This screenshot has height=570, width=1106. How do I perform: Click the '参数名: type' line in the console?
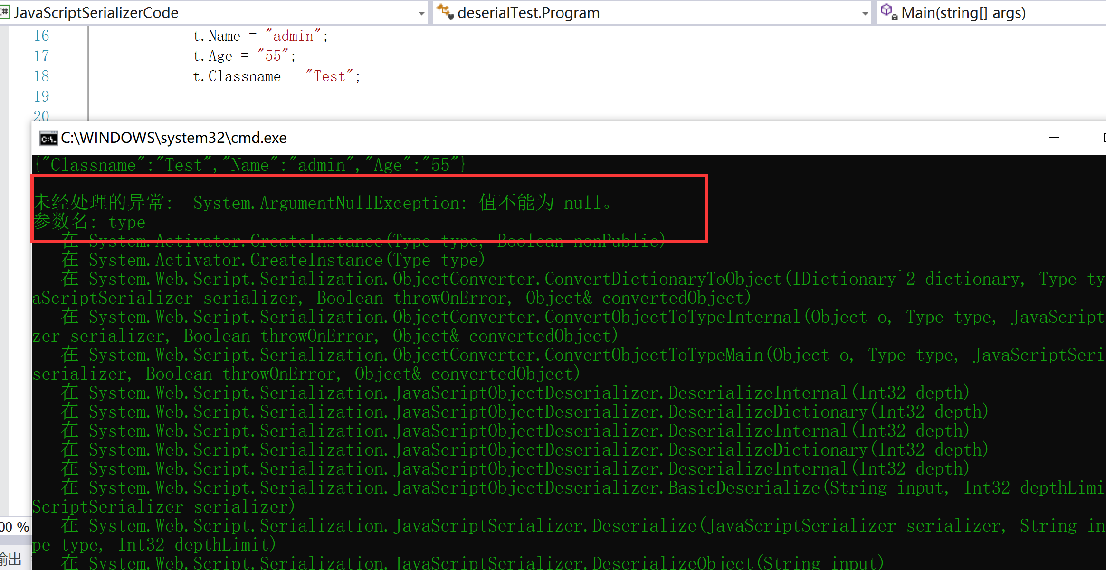(x=89, y=222)
